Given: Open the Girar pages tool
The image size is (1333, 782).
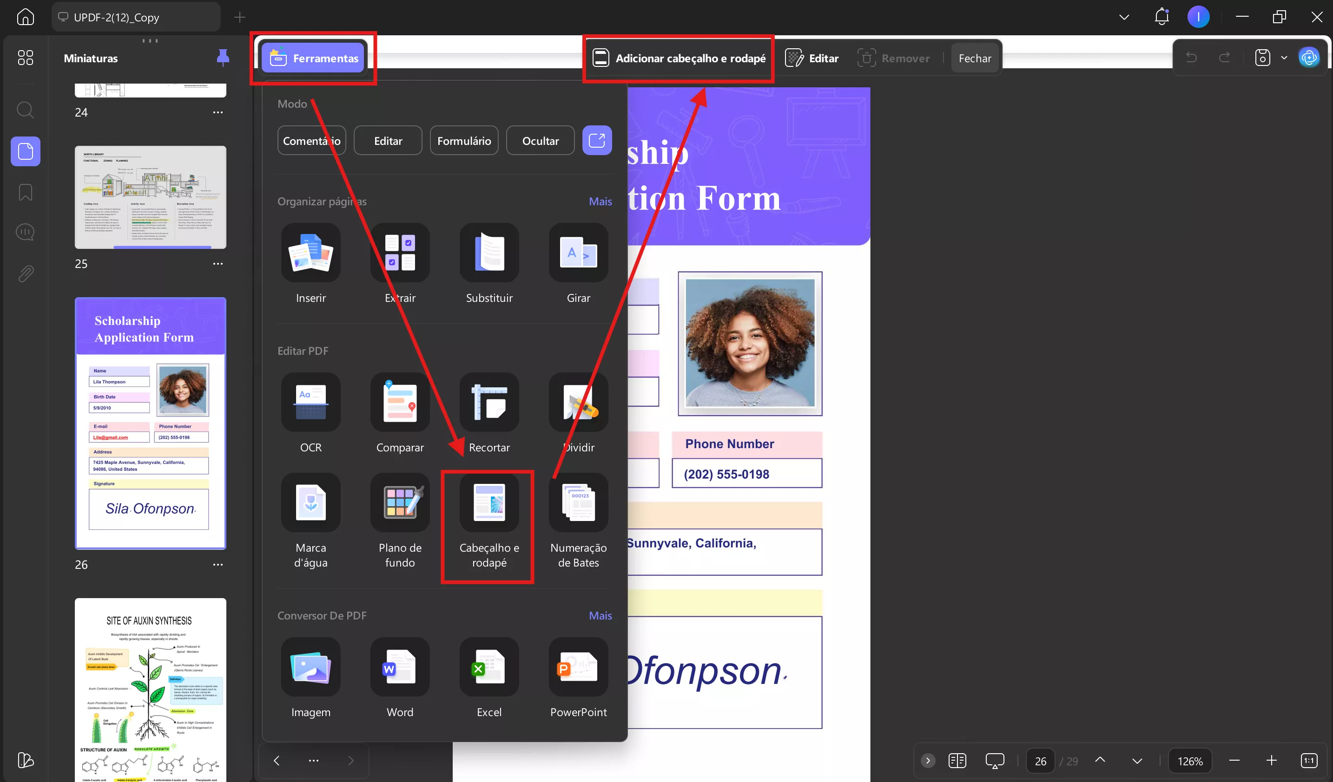Looking at the screenshot, I should 578,253.
